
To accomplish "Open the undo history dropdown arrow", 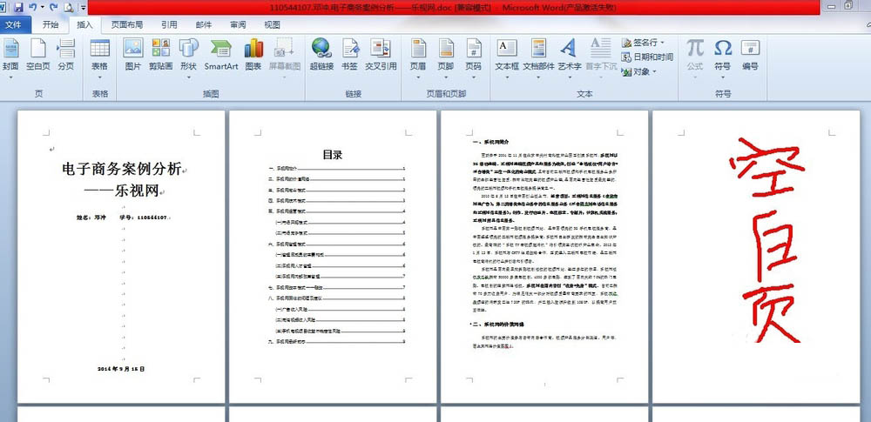I will click(x=42, y=7).
